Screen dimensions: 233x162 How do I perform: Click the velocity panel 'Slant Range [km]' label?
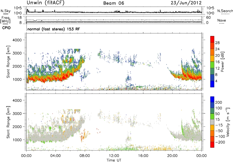[8, 122]
